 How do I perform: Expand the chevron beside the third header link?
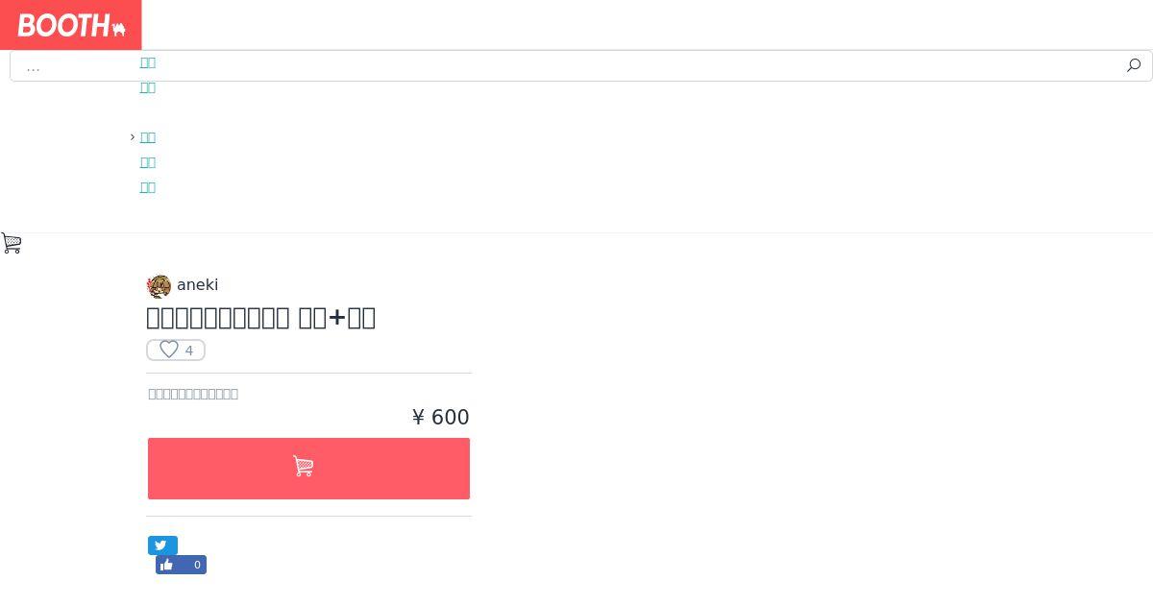tap(133, 137)
